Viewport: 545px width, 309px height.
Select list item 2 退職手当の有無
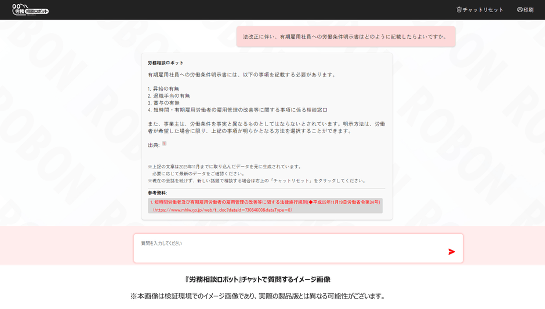(169, 95)
